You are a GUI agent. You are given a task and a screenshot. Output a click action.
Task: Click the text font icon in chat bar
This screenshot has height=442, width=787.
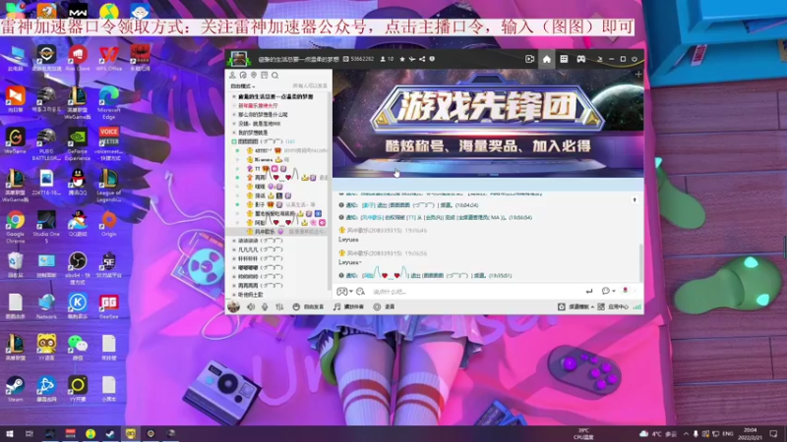(x=360, y=292)
